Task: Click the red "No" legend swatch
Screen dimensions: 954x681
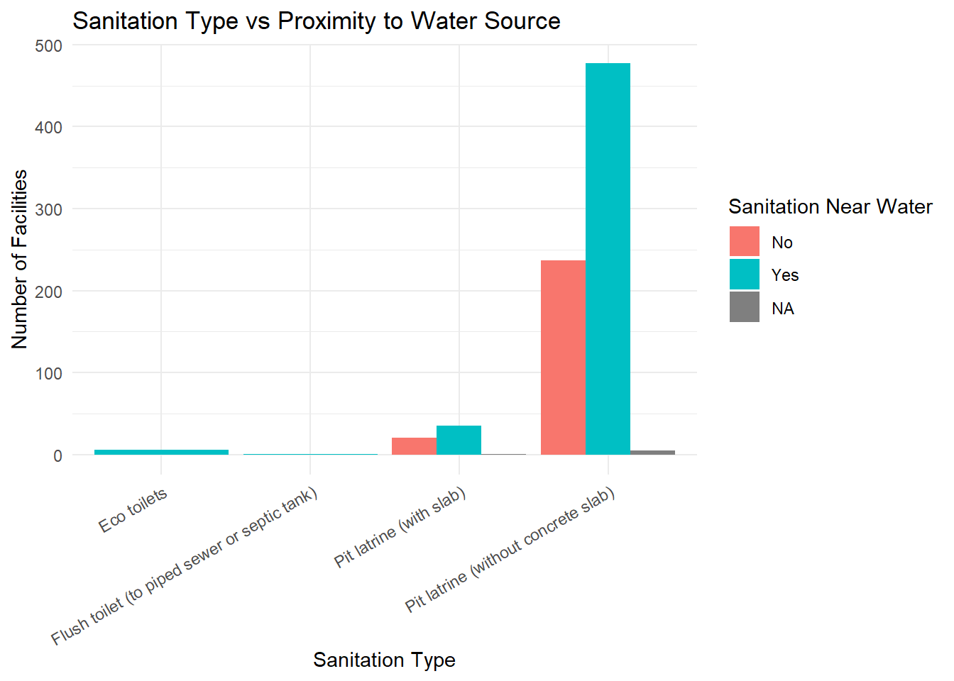Action: [x=744, y=242]
